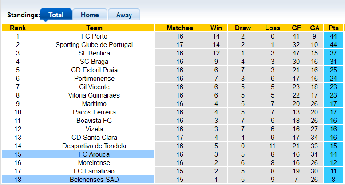This screenshot has height=185, width=345.
Task: Open the Home standings tab
Action: (x=90, y=15)
